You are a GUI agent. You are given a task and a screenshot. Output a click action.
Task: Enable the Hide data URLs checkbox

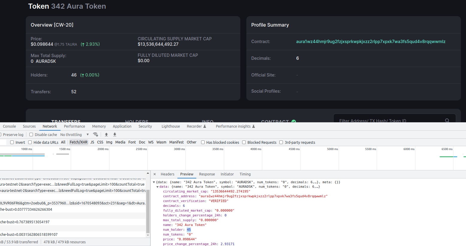tap(30, 142)
